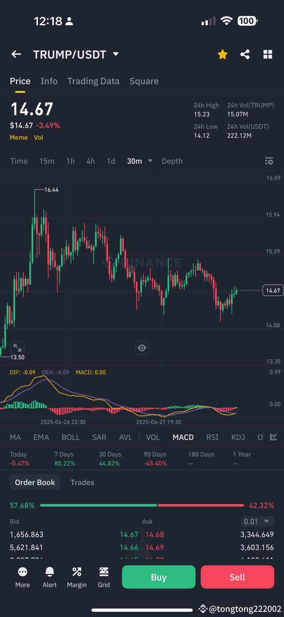Select the 1d chart interval
The height and width of the screenshot is (617, 284).
click(111, 161)
